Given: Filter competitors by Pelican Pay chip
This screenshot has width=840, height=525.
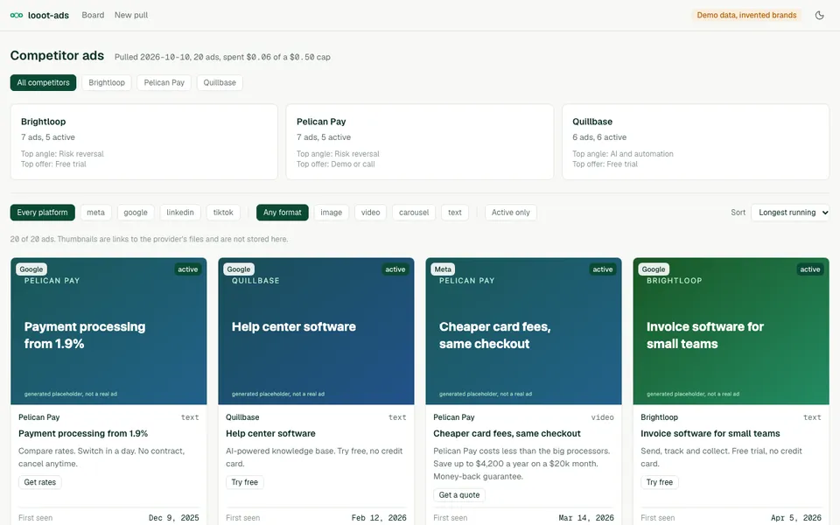Looking at the screenshot, I should pos(164,82).
